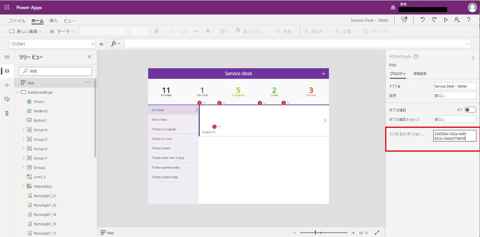Open the fx formula dropdown
The image size is (480, 237).
pyautogui.click(x=116, y=44)
